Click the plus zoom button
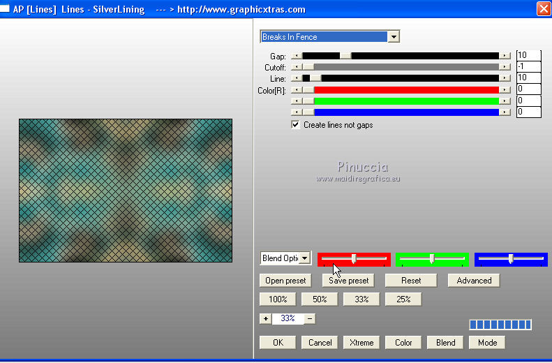The height and width of the screenshot is (363, 552). tap(266, 318)
